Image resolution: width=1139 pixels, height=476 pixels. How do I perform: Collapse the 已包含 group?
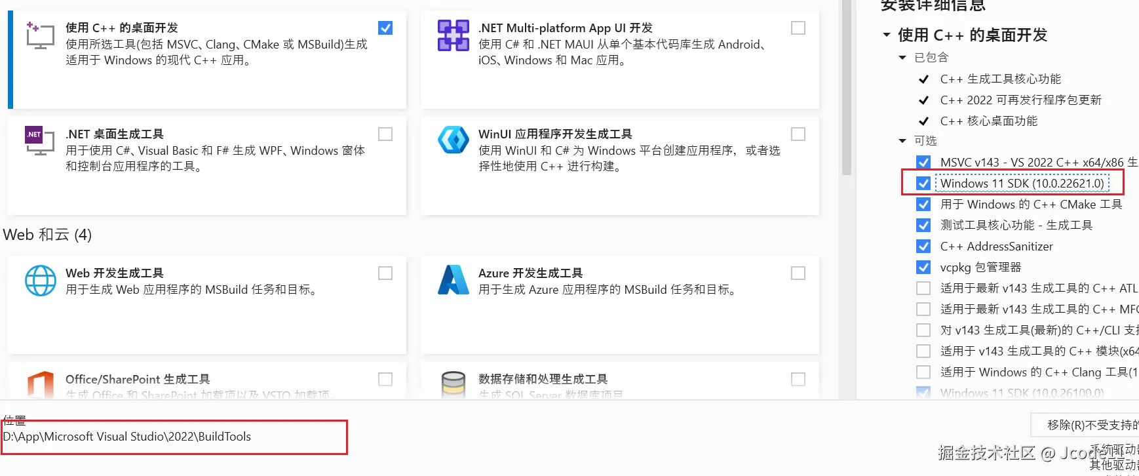click(902, 58)
